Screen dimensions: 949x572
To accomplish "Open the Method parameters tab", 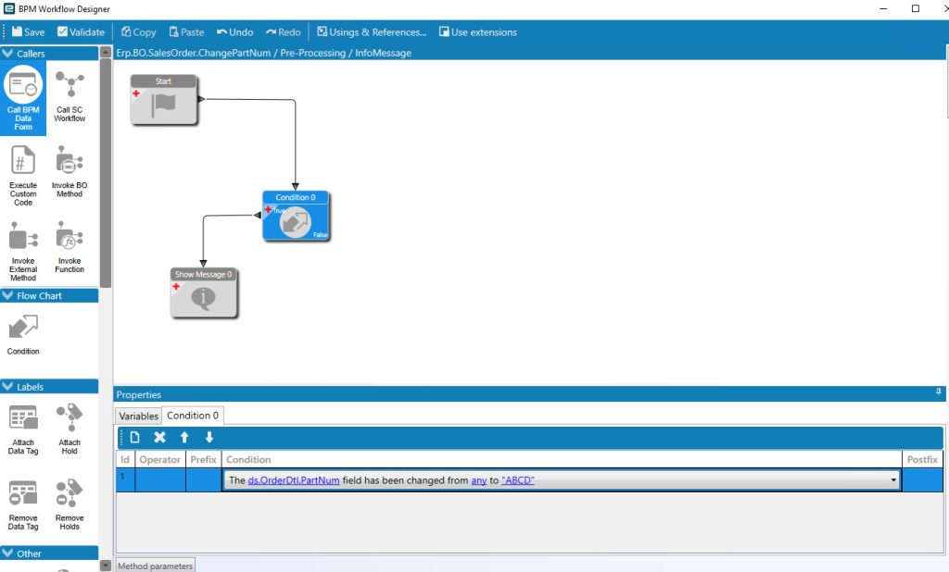I will (155, 566).
